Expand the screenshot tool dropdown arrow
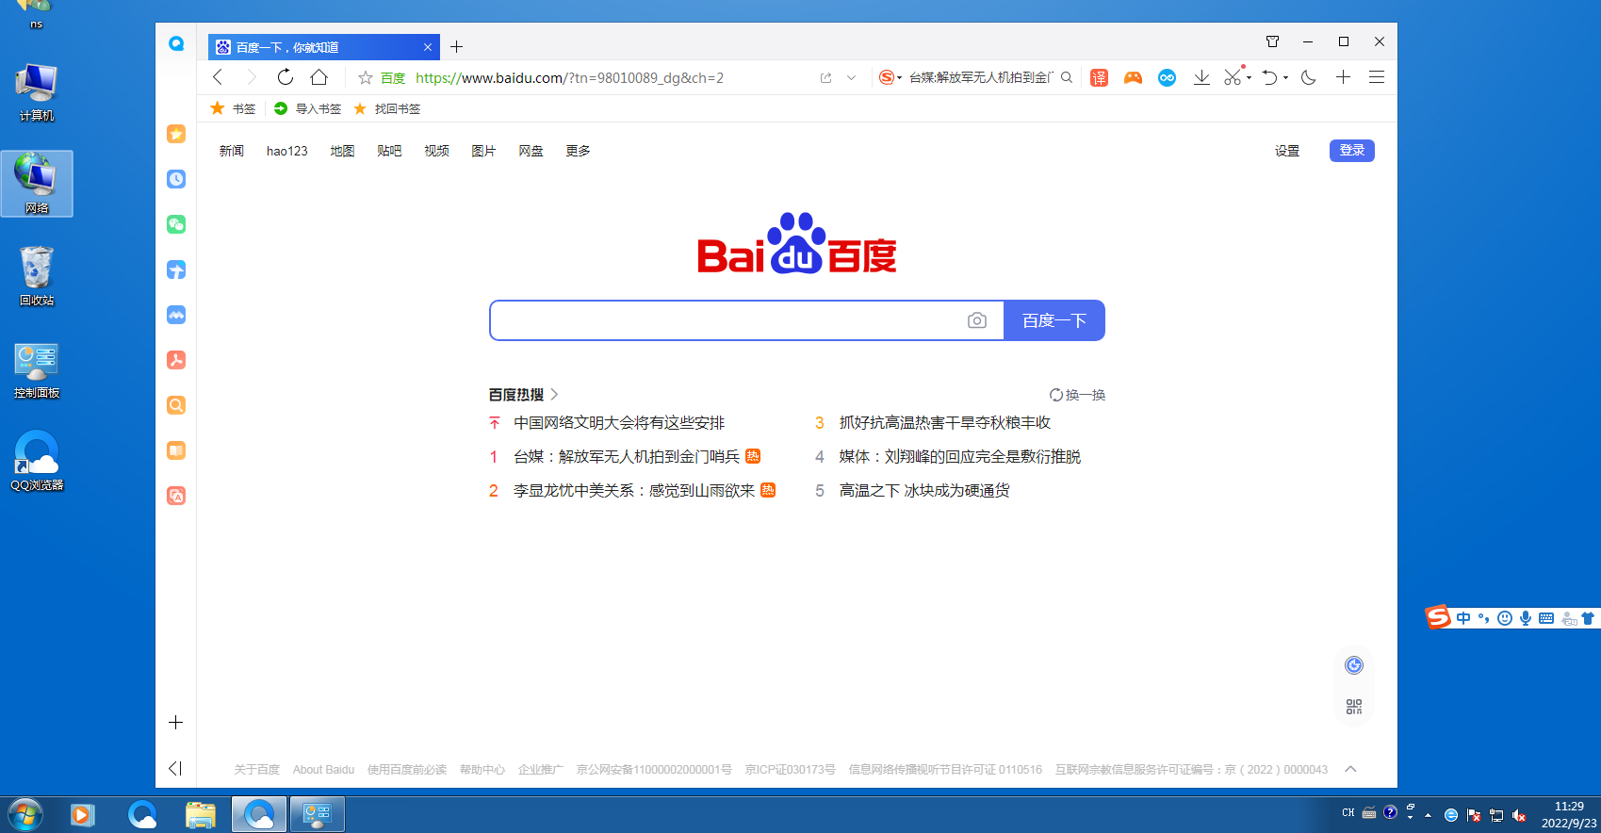This screenshot has width=1601, height=833. 1250,78
